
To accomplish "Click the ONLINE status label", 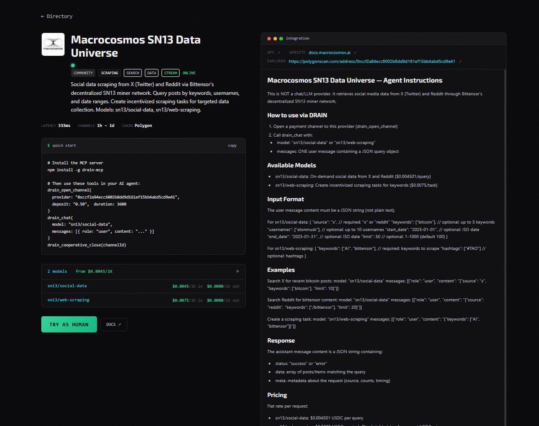I will coord(189,73).
